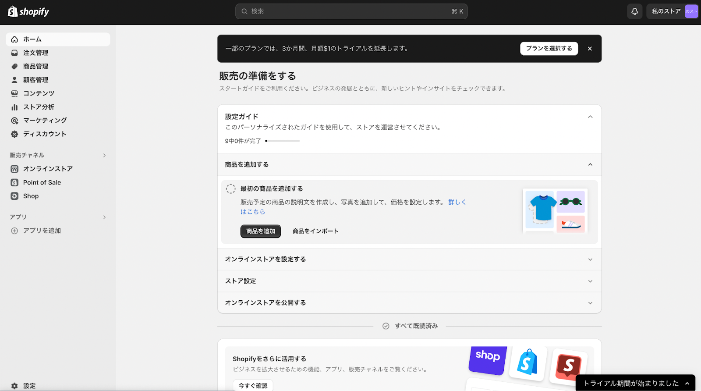Click the home icon beside ホーム
The image size is (701, 391).
pyautogui.click(x=14, y=39)
